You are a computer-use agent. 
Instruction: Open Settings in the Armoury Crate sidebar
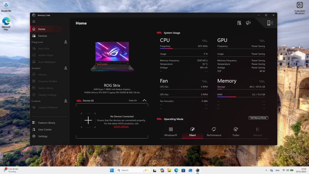pyautogui.click(x=49, y=136)
